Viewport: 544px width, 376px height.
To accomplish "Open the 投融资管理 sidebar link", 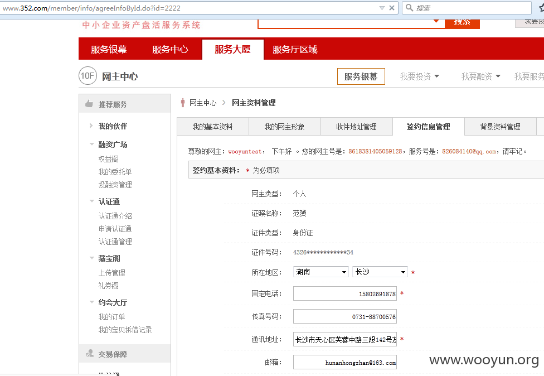I will [115, 185].
